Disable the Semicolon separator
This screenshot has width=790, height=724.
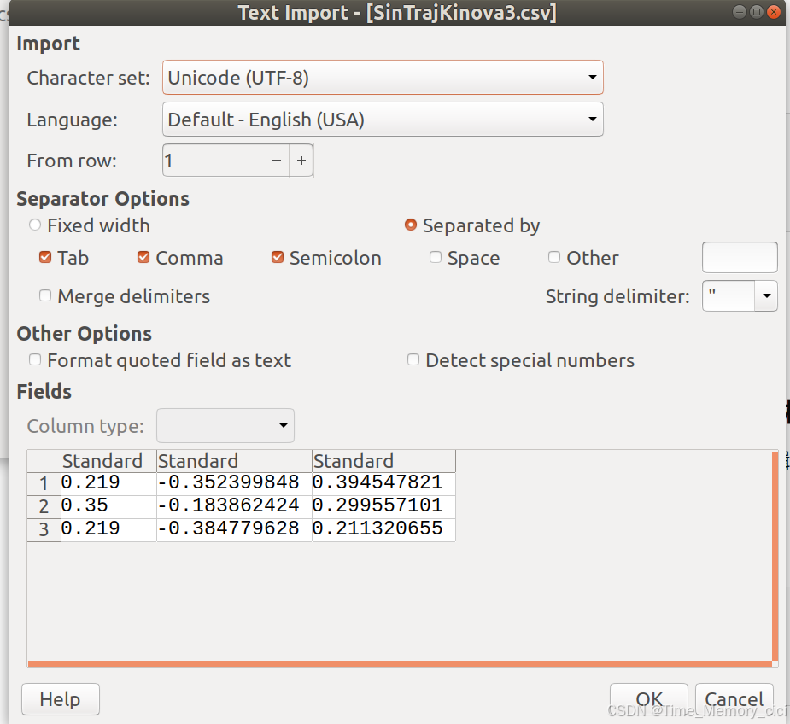(x=278, y=257)
